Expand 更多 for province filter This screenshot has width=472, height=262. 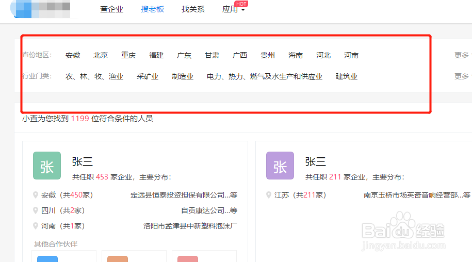[463, 55]
